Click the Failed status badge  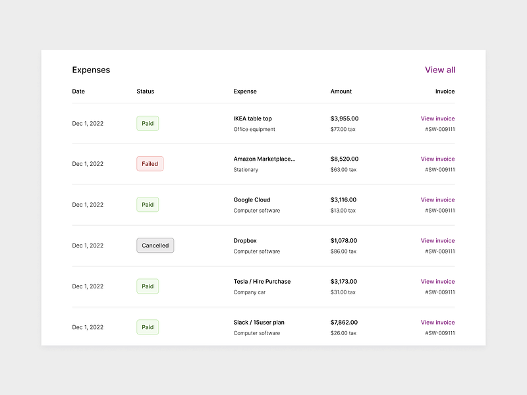pos(150,163)
